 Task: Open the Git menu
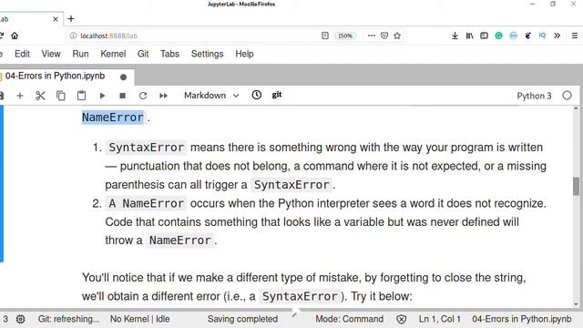[x=143, y=54]
